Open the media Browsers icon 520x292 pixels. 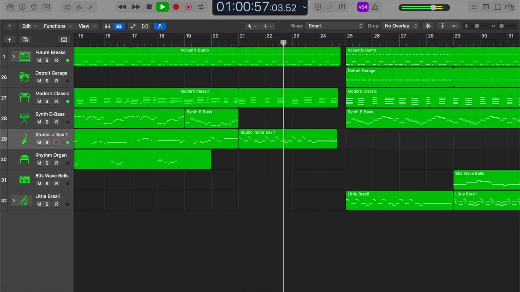[510, 7]
